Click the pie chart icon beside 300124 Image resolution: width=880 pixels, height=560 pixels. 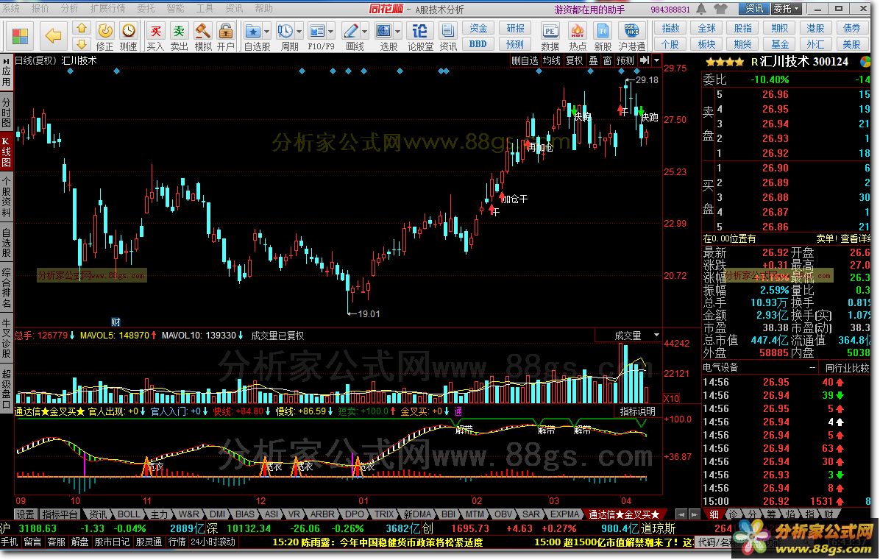click(865, 62)
